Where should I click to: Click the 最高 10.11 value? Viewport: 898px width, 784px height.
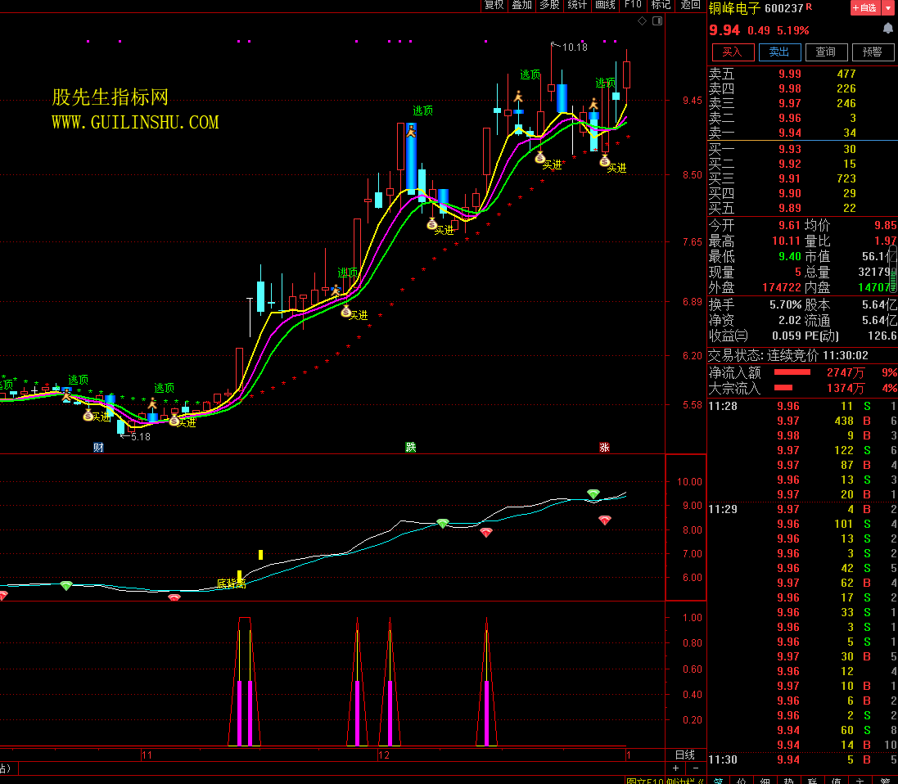coord(787,241)
